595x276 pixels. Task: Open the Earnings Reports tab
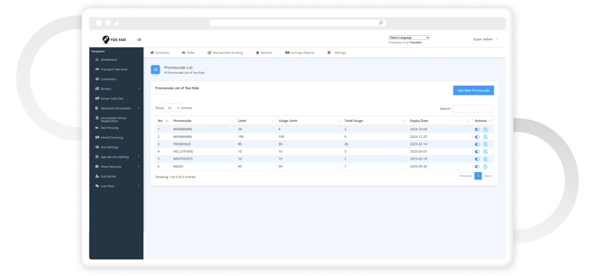pyautogui.click(x=300, y=53)
